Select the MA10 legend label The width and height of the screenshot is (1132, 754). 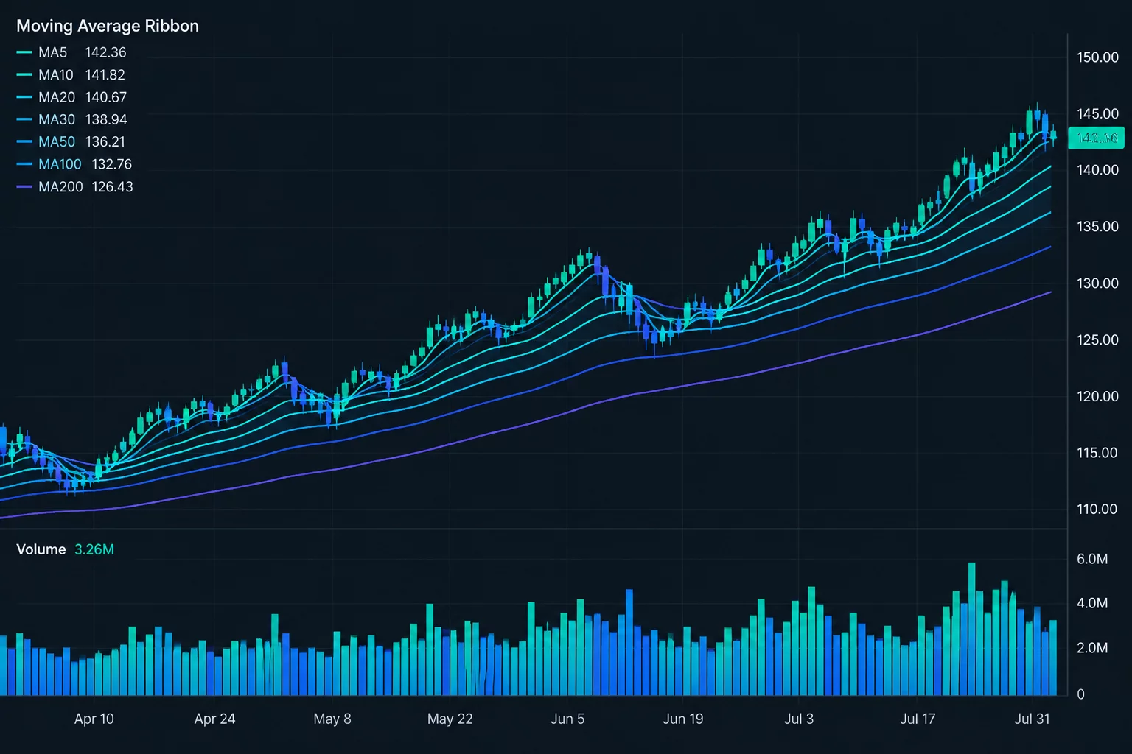56,75
